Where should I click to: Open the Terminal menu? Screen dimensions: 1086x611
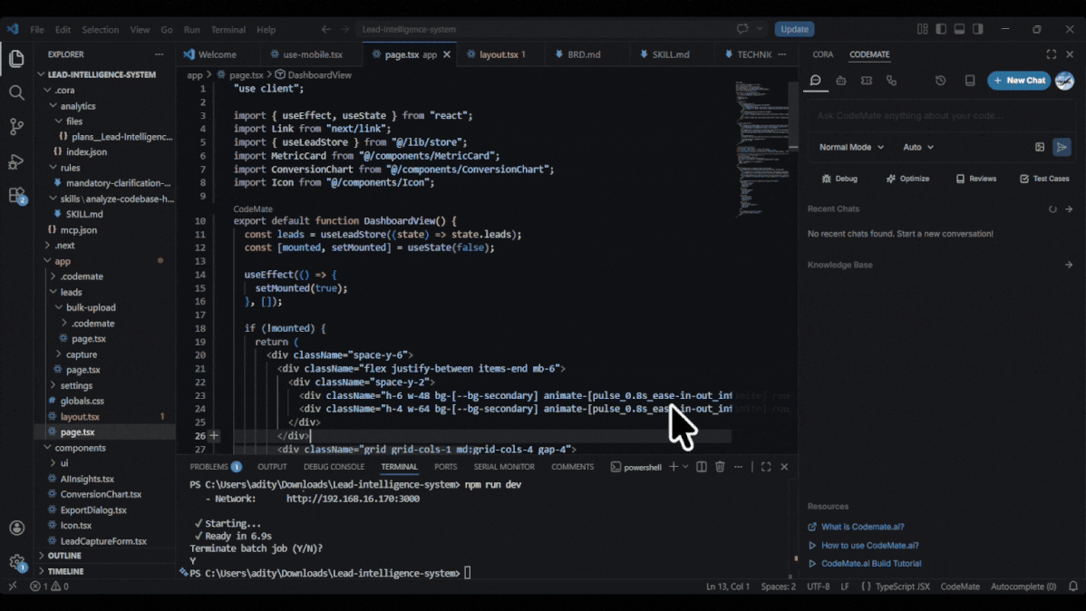pos(228,30)
